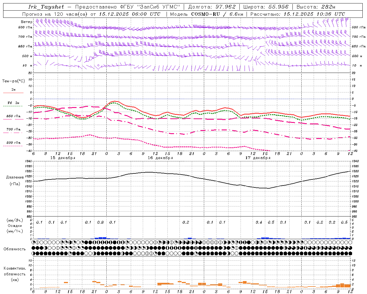The image size is (367, 294).
Task: Click the date label 15 декабря
Action: [x=63, y=158]
